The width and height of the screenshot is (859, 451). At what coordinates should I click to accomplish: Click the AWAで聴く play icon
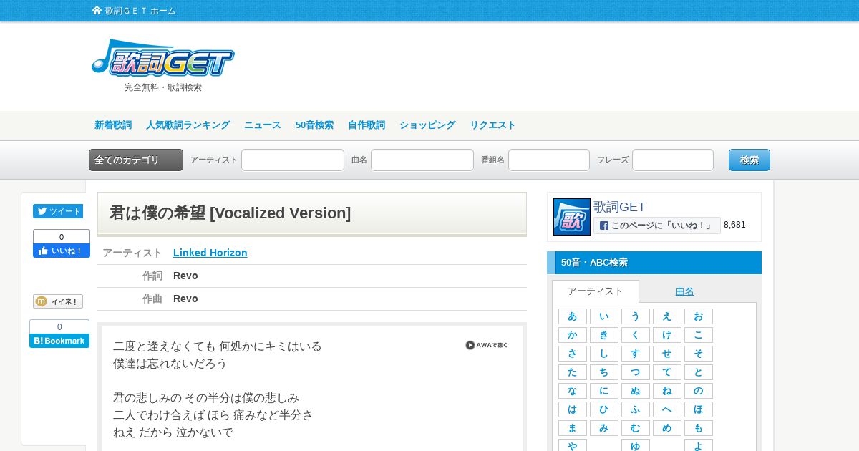(x=487, y=345)
